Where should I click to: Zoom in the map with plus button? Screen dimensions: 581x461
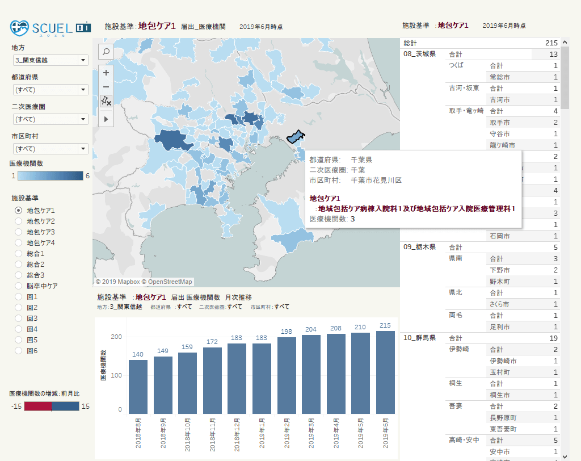click(106, 72)
